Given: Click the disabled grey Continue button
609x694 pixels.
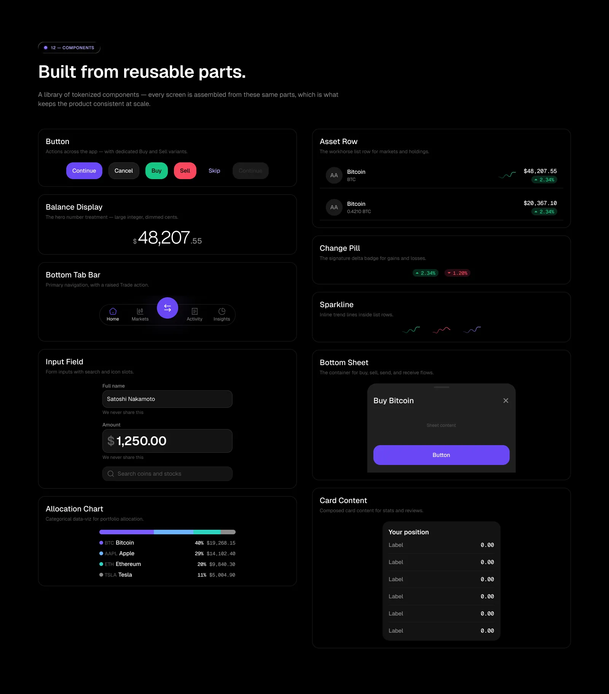Looking at the screenshot, I should point(250,171).
